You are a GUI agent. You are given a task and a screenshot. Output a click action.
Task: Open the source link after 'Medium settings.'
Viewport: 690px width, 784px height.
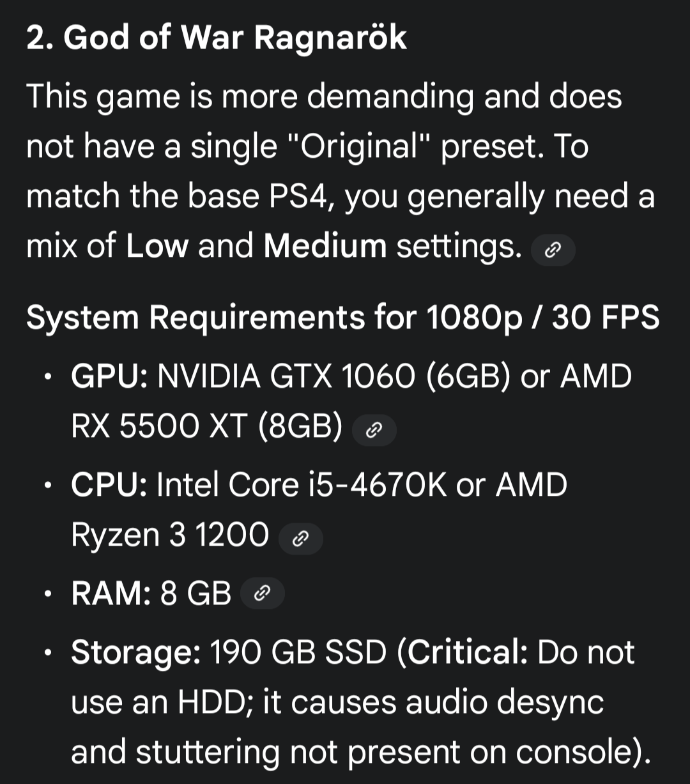(553, 250)
